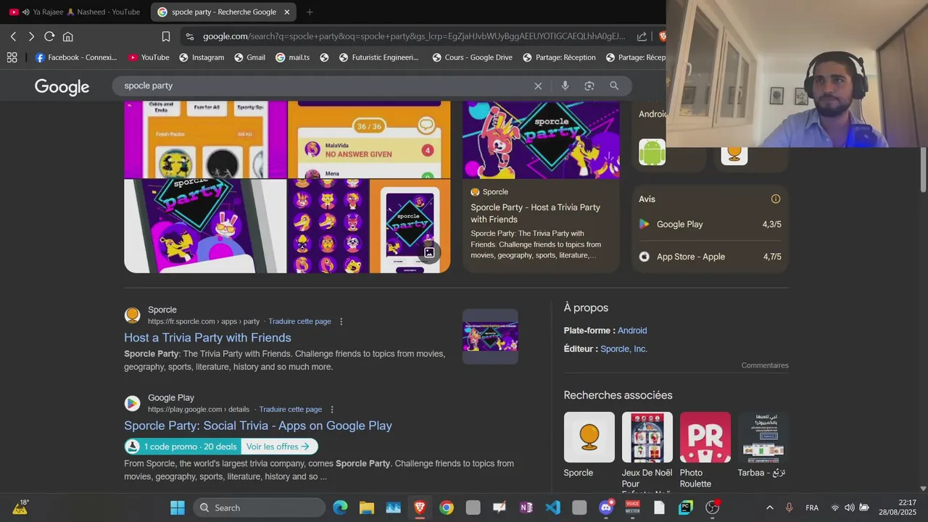Bookmark this page with bookmark icon
This screenshot has width=928, height=522.
pos(166,36)
